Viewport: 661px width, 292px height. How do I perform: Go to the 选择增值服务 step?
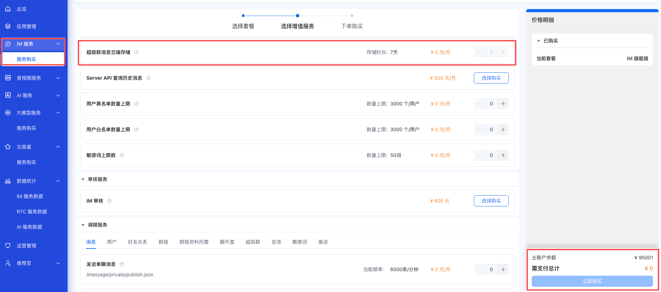click(x=298, y=26)
